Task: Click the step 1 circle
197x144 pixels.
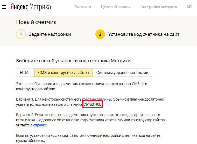Action: point(21,34)
